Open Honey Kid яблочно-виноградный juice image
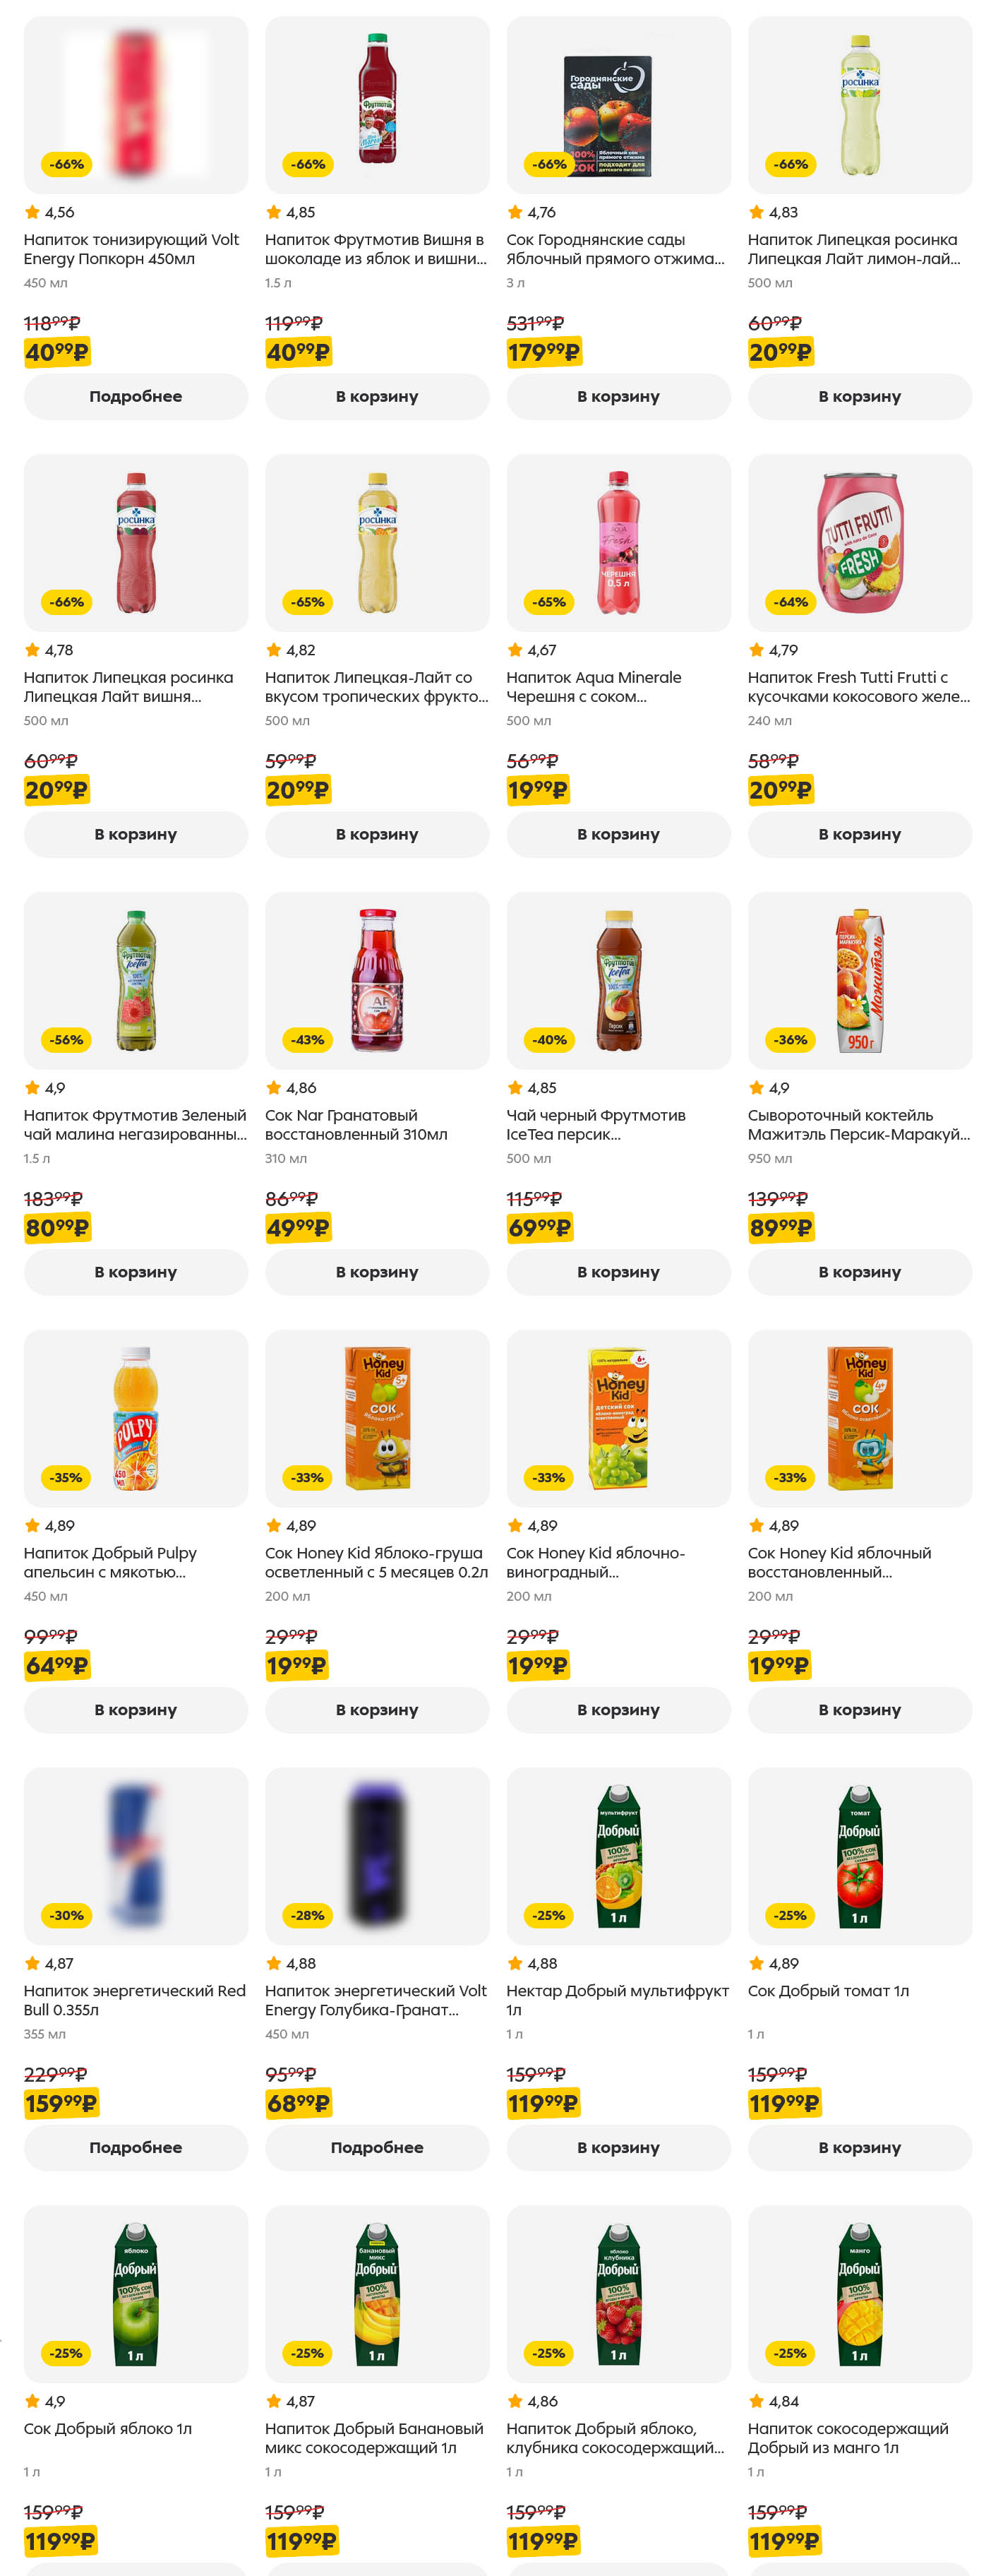Viewport: 991px width, 2576px height. click(618, 1417)
